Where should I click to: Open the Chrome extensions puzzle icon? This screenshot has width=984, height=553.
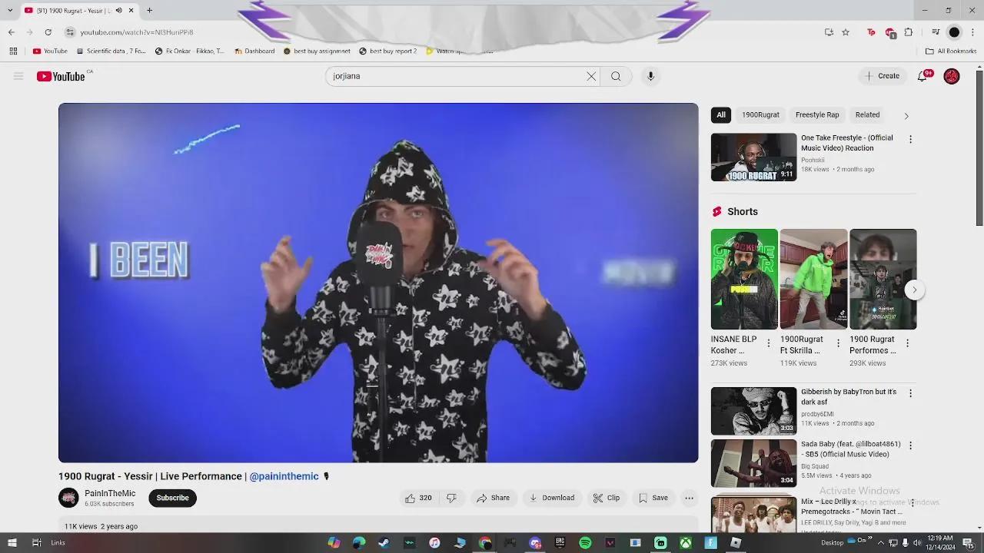coord(909,32)
